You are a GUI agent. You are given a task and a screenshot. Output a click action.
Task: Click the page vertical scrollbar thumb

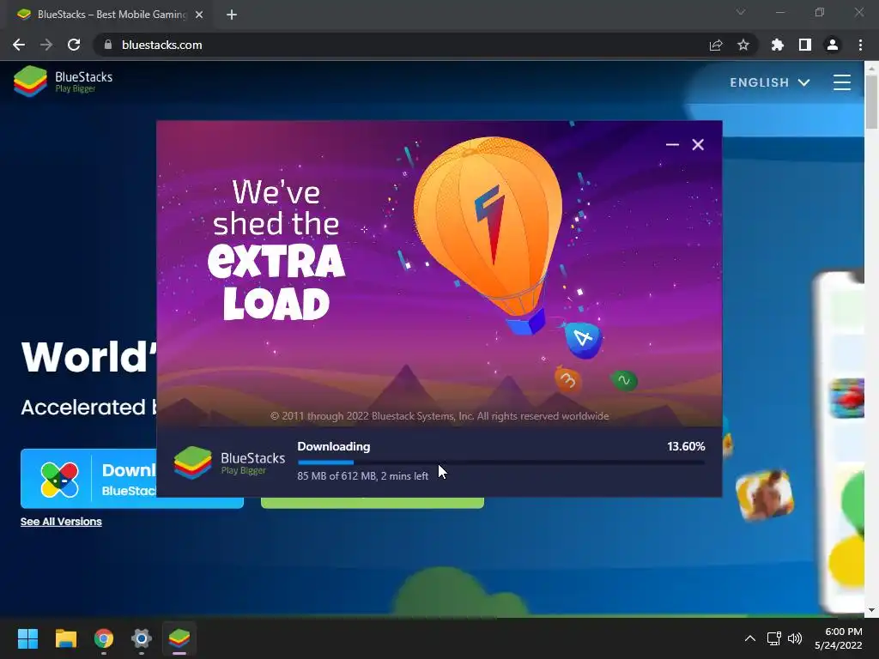click(871, 101)
